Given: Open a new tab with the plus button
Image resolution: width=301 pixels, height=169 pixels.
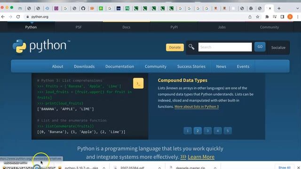Looking at the screenshot, I should [279, 8].
